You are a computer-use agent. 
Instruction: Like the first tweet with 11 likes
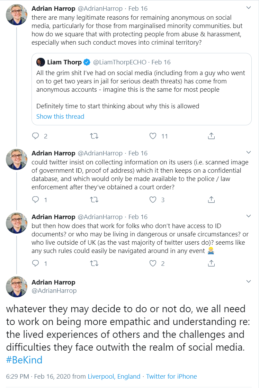(x=153, y=136)
